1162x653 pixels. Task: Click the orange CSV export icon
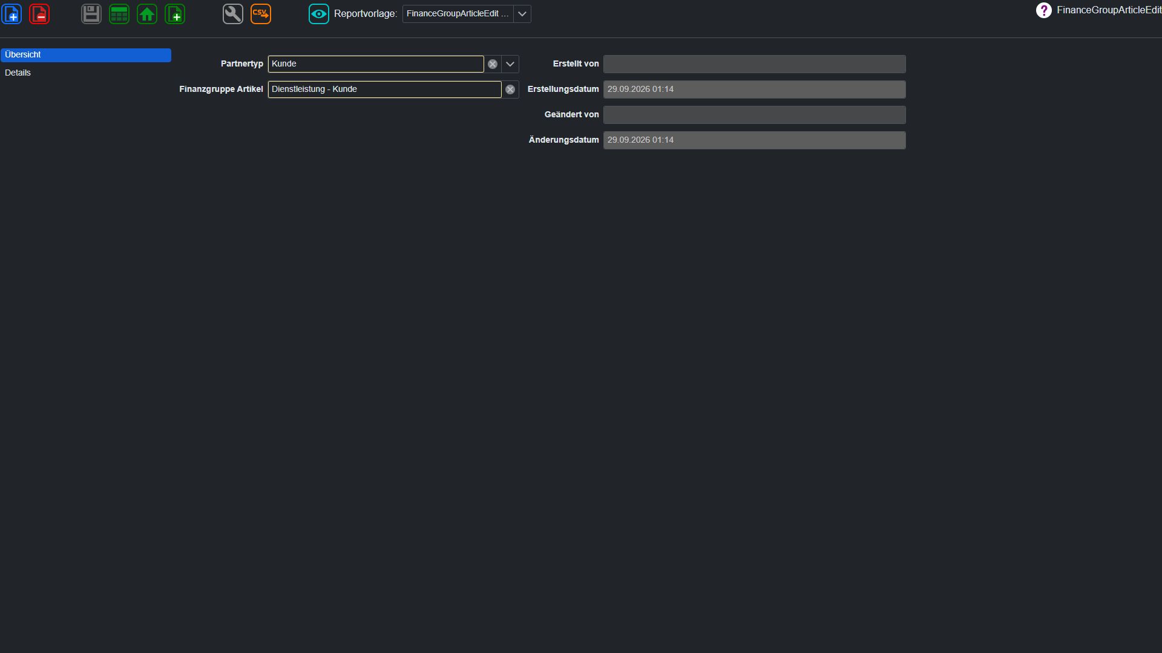(261, 14)
